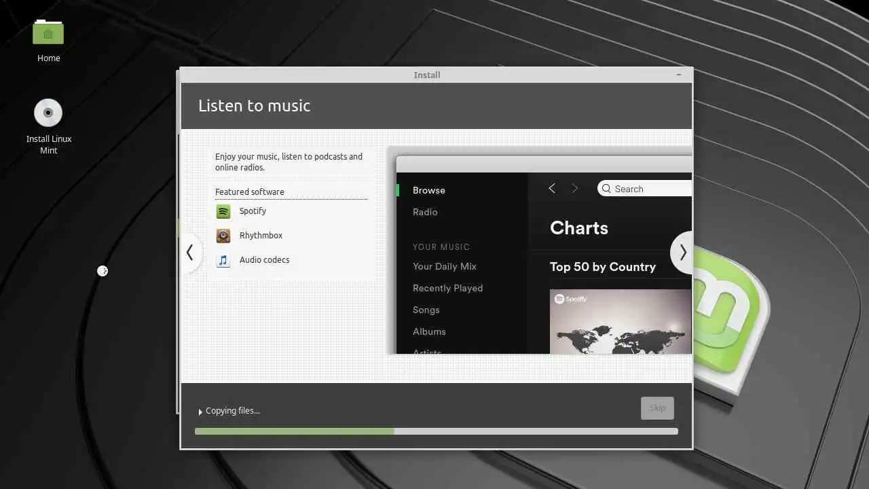Click the Charts heading
869x489 pixels.
[x=579, y=228]
